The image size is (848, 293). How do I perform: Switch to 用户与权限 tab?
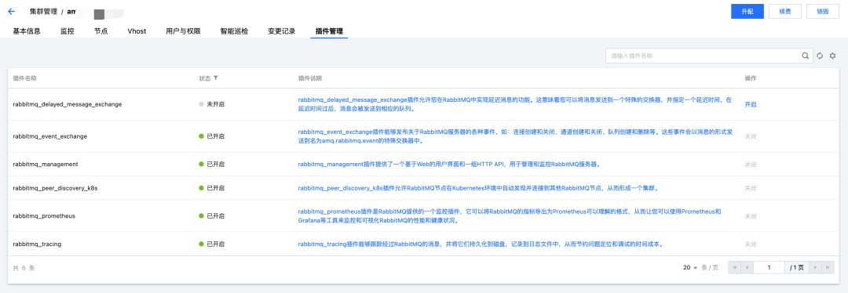(x=183, y=31)
